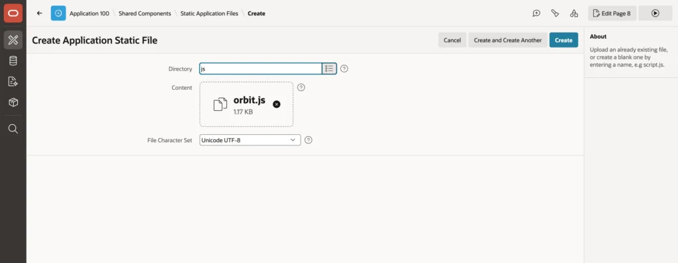Click Create and Create Another button
This screenshot has width=678, height=263.
pos(508,40)
